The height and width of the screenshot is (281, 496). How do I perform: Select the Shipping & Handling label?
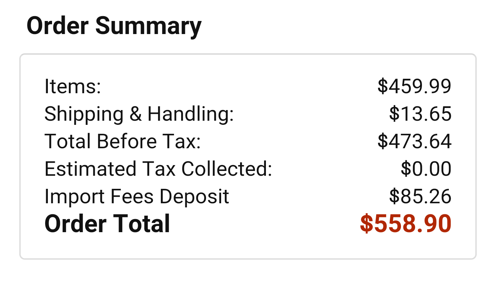139,114
